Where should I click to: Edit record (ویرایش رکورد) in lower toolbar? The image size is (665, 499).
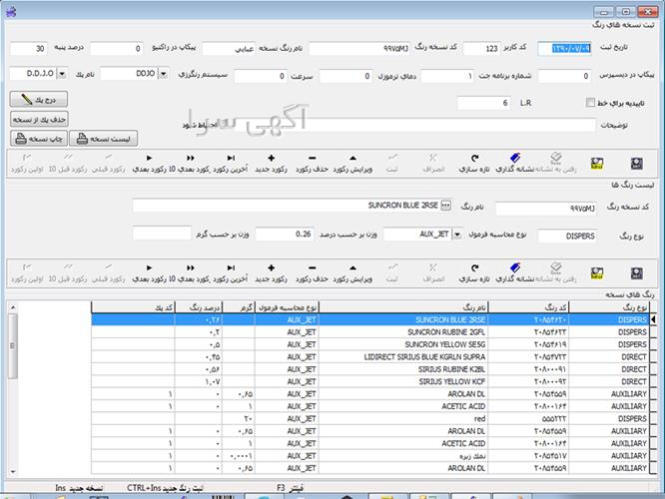[352, 273]
